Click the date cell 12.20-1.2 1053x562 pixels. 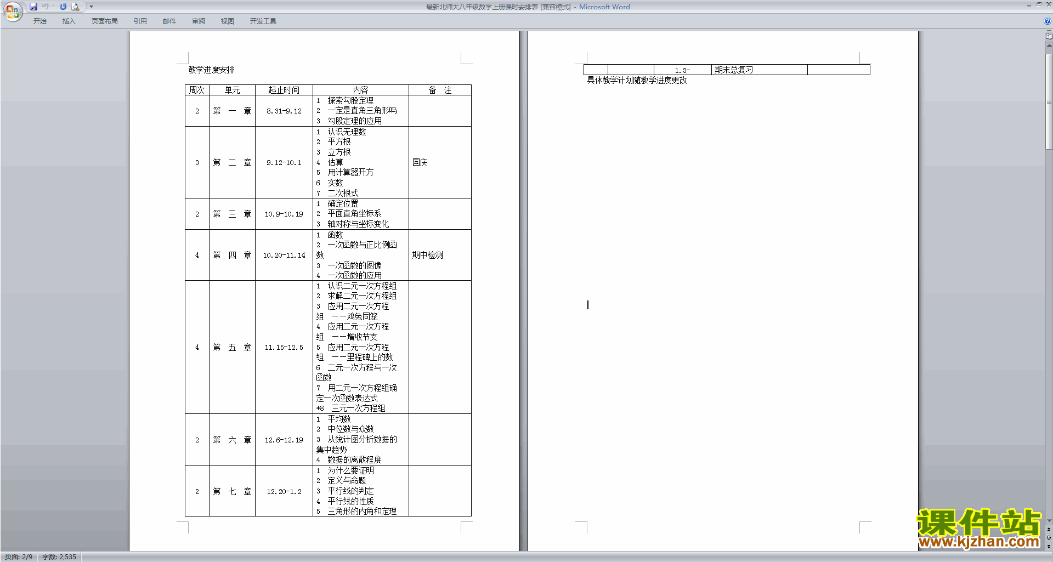point(284,492)
